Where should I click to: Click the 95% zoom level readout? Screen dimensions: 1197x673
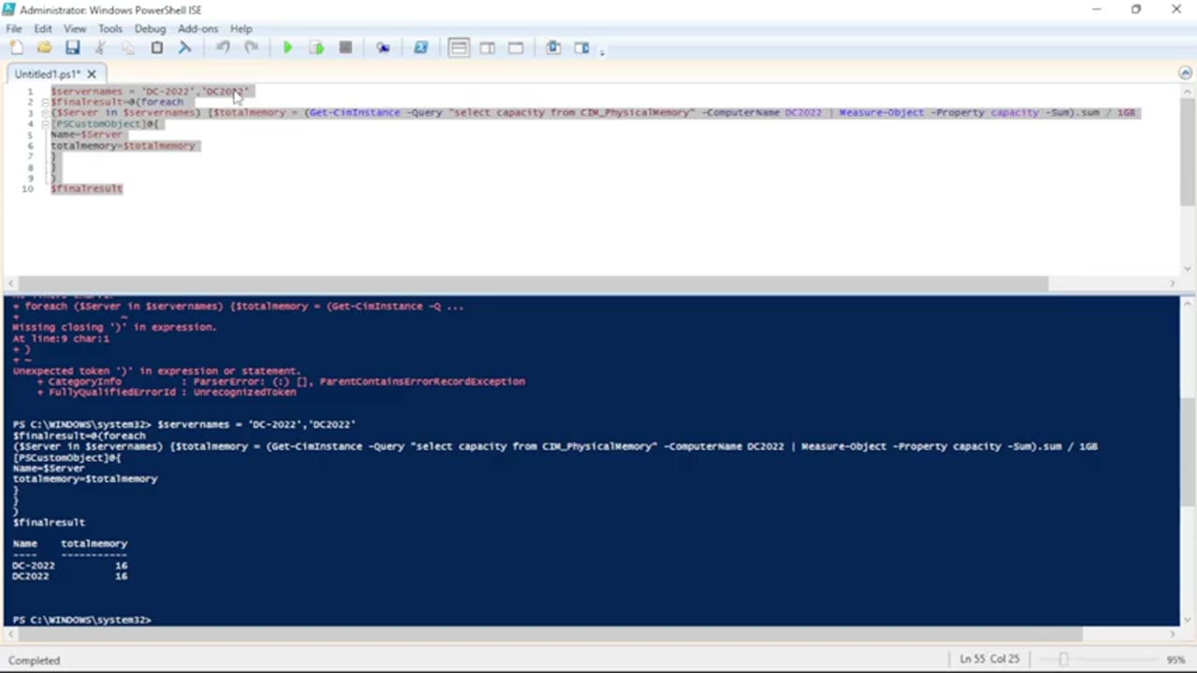tap(1176, 659)
